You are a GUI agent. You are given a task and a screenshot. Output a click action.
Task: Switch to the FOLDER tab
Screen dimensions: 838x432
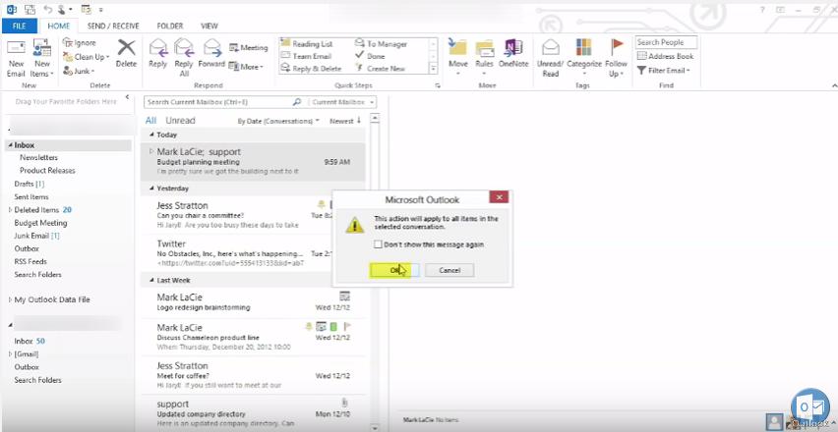pyautogui.click(x=170, y=26)
